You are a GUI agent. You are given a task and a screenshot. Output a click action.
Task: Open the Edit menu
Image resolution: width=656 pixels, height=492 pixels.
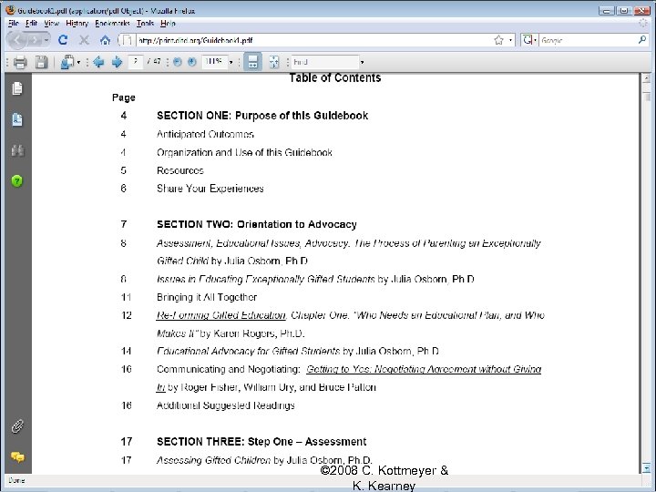pyautogui.click(x=31, y=24)
